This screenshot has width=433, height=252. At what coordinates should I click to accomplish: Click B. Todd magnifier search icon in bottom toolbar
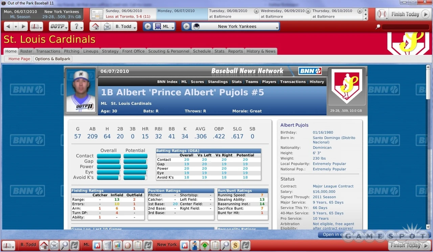pos(64,245)
